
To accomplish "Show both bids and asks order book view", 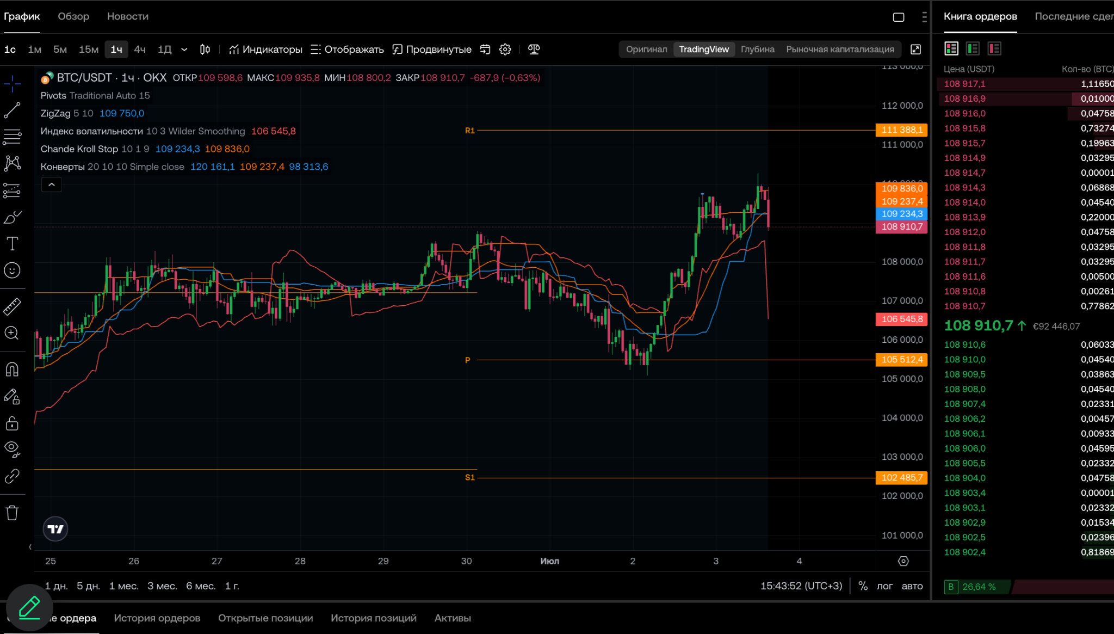I will point(951,48).
